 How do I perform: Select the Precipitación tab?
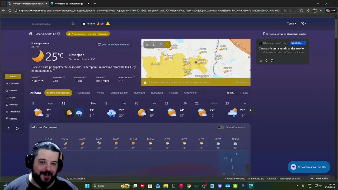[83, 93]
